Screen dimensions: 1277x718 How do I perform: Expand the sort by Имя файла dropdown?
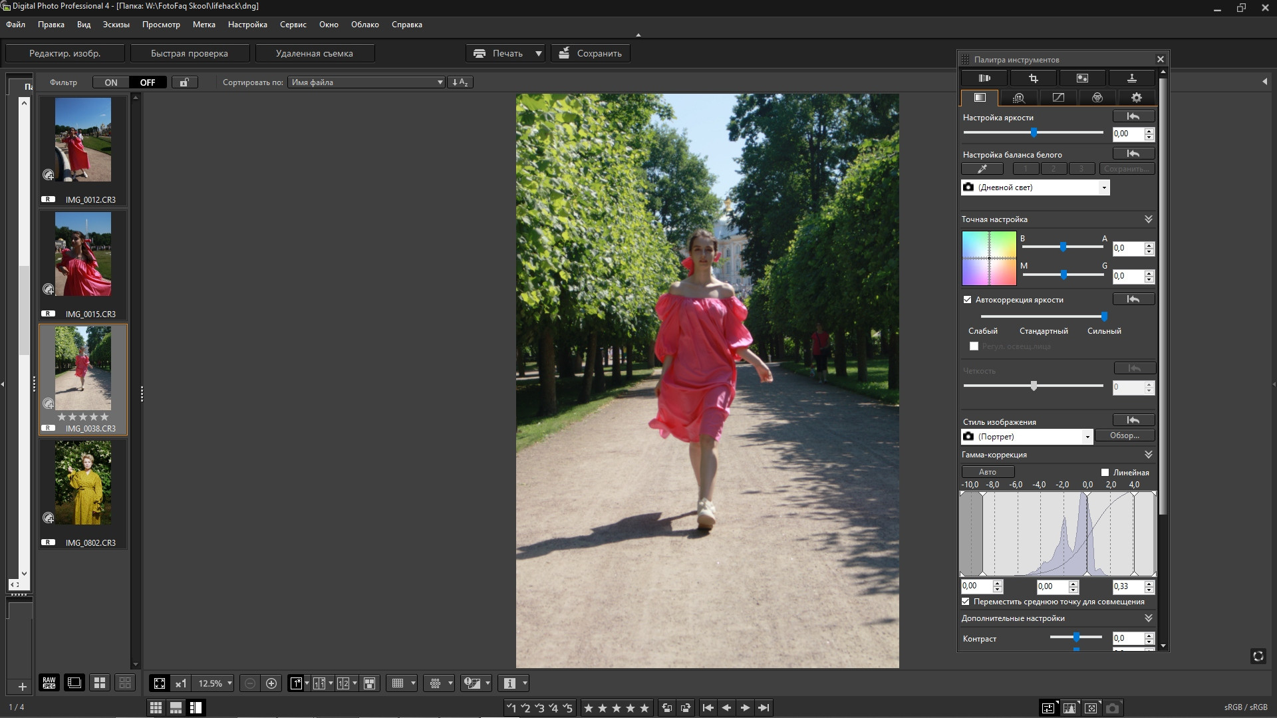pyautogui.click(x=440, y=82)
